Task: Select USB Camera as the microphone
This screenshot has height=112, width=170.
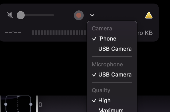Action: (112, 75)
